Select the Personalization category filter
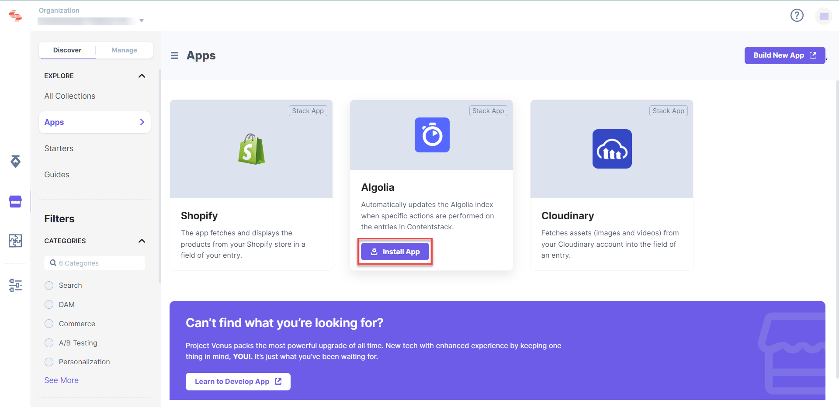 coord(49,362)
